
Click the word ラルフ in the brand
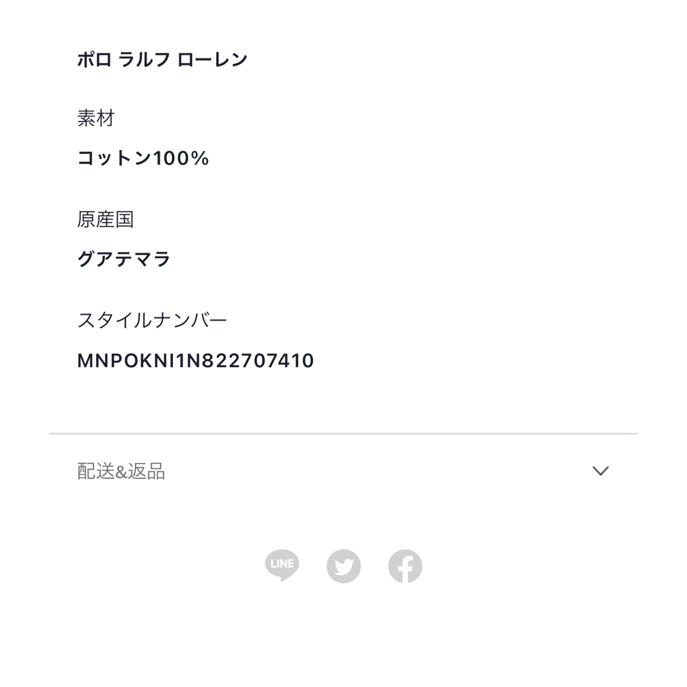pyautogui.click(x=144, y=60)
